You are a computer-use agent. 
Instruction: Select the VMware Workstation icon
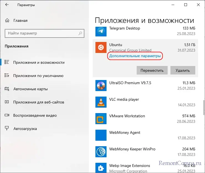[x=101, y=119]
